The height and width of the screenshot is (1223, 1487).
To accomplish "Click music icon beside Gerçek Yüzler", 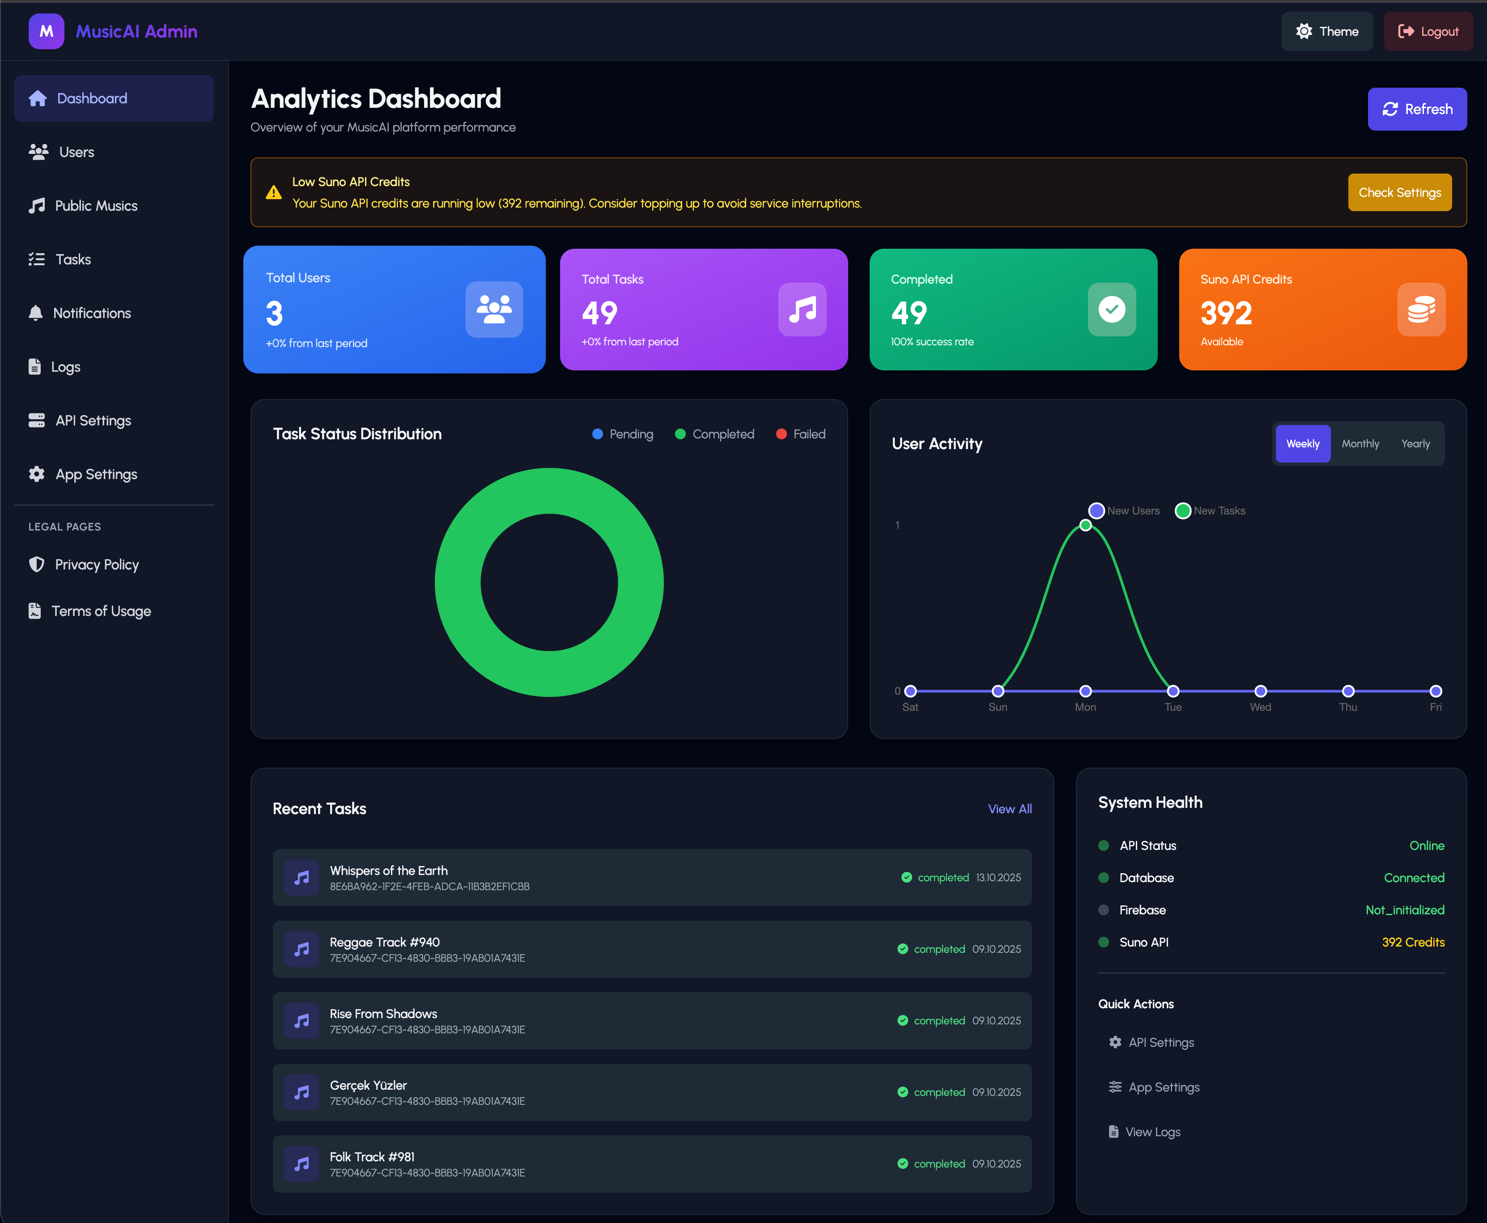I will point(302,1093).
